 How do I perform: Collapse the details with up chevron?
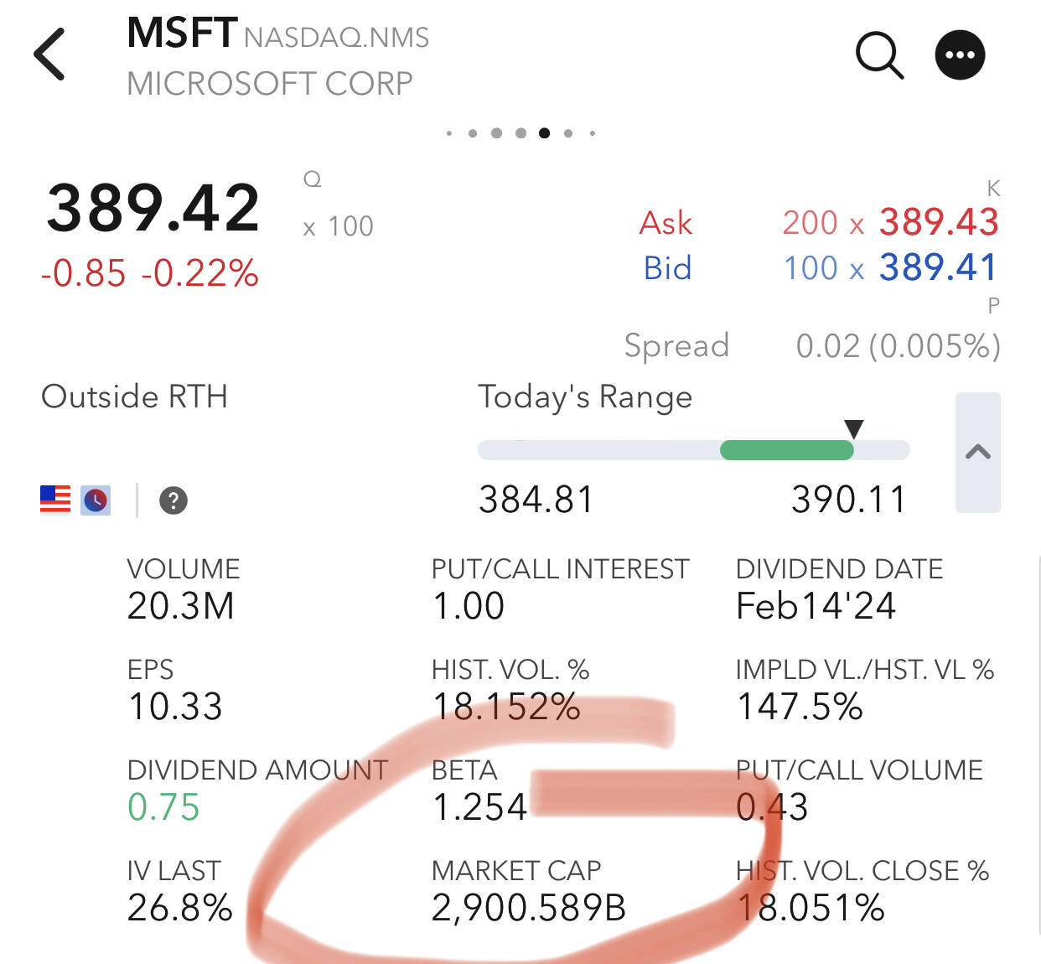pos(978,453)
